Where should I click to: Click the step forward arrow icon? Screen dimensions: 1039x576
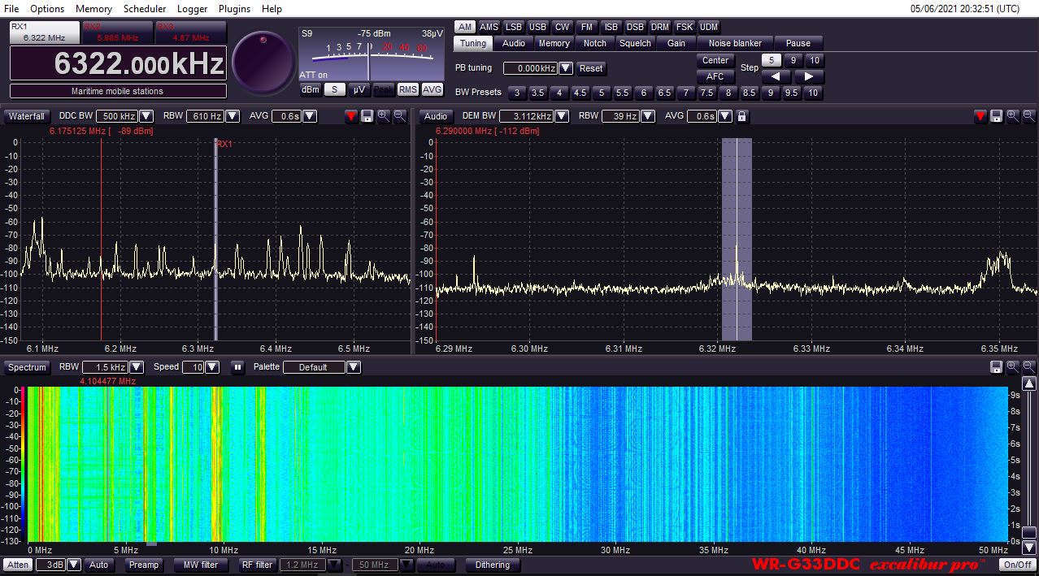(x=808, y=76)
